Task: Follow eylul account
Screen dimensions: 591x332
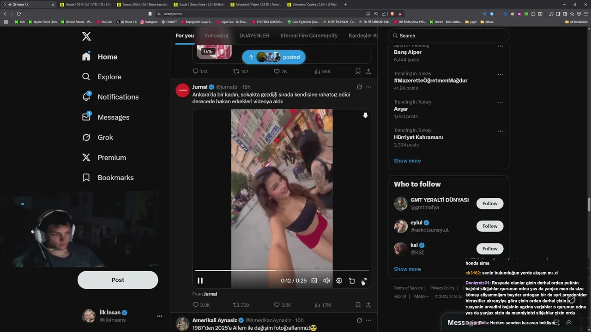Action: coord(490,226)
